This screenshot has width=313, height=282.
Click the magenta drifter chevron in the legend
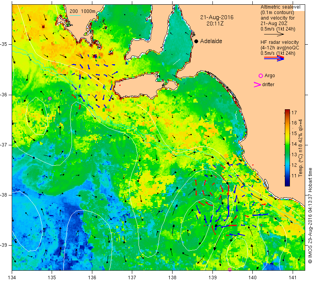pos(257,85)
